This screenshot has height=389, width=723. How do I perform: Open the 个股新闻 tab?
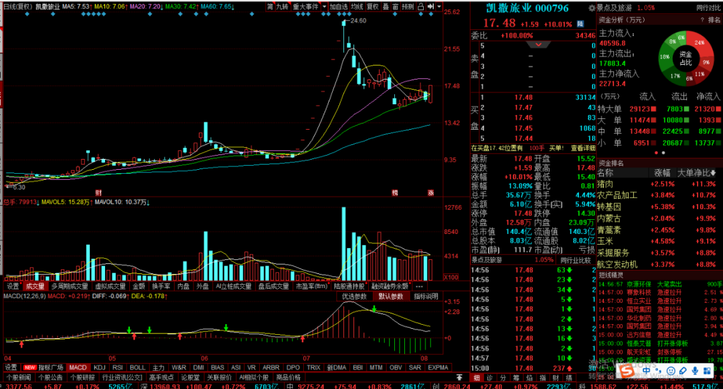19,377
